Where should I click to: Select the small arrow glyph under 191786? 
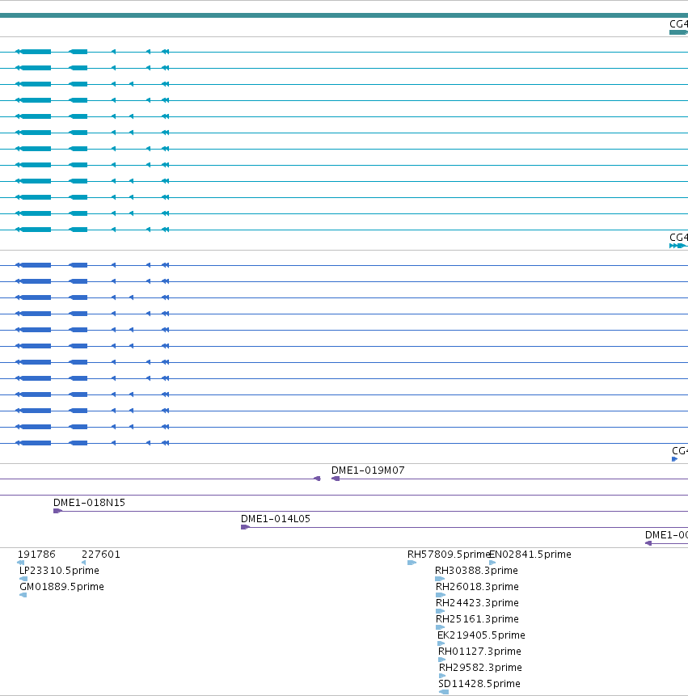(x=20, y=563)
